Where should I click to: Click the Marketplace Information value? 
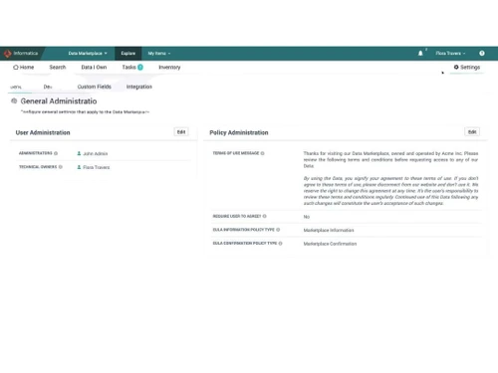pyautogui.click(x=329, y=230)
